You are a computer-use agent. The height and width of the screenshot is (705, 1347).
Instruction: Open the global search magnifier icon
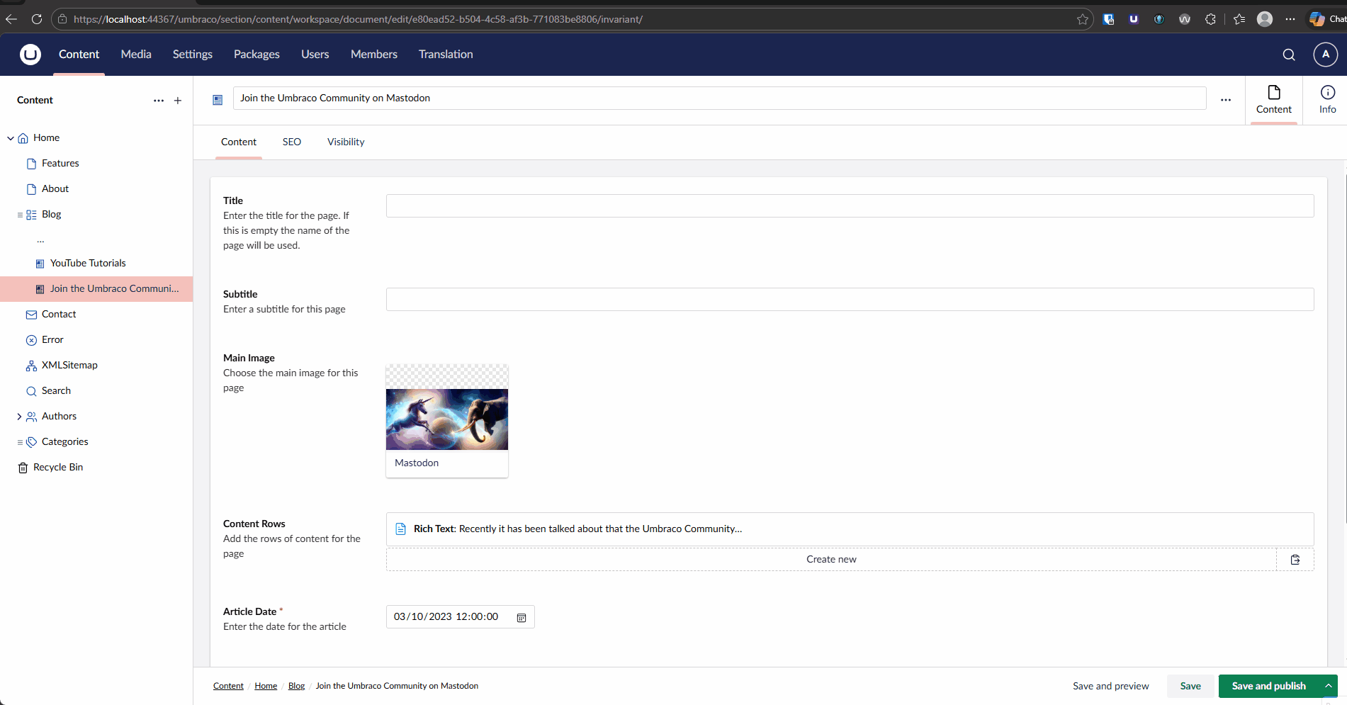1288,54
